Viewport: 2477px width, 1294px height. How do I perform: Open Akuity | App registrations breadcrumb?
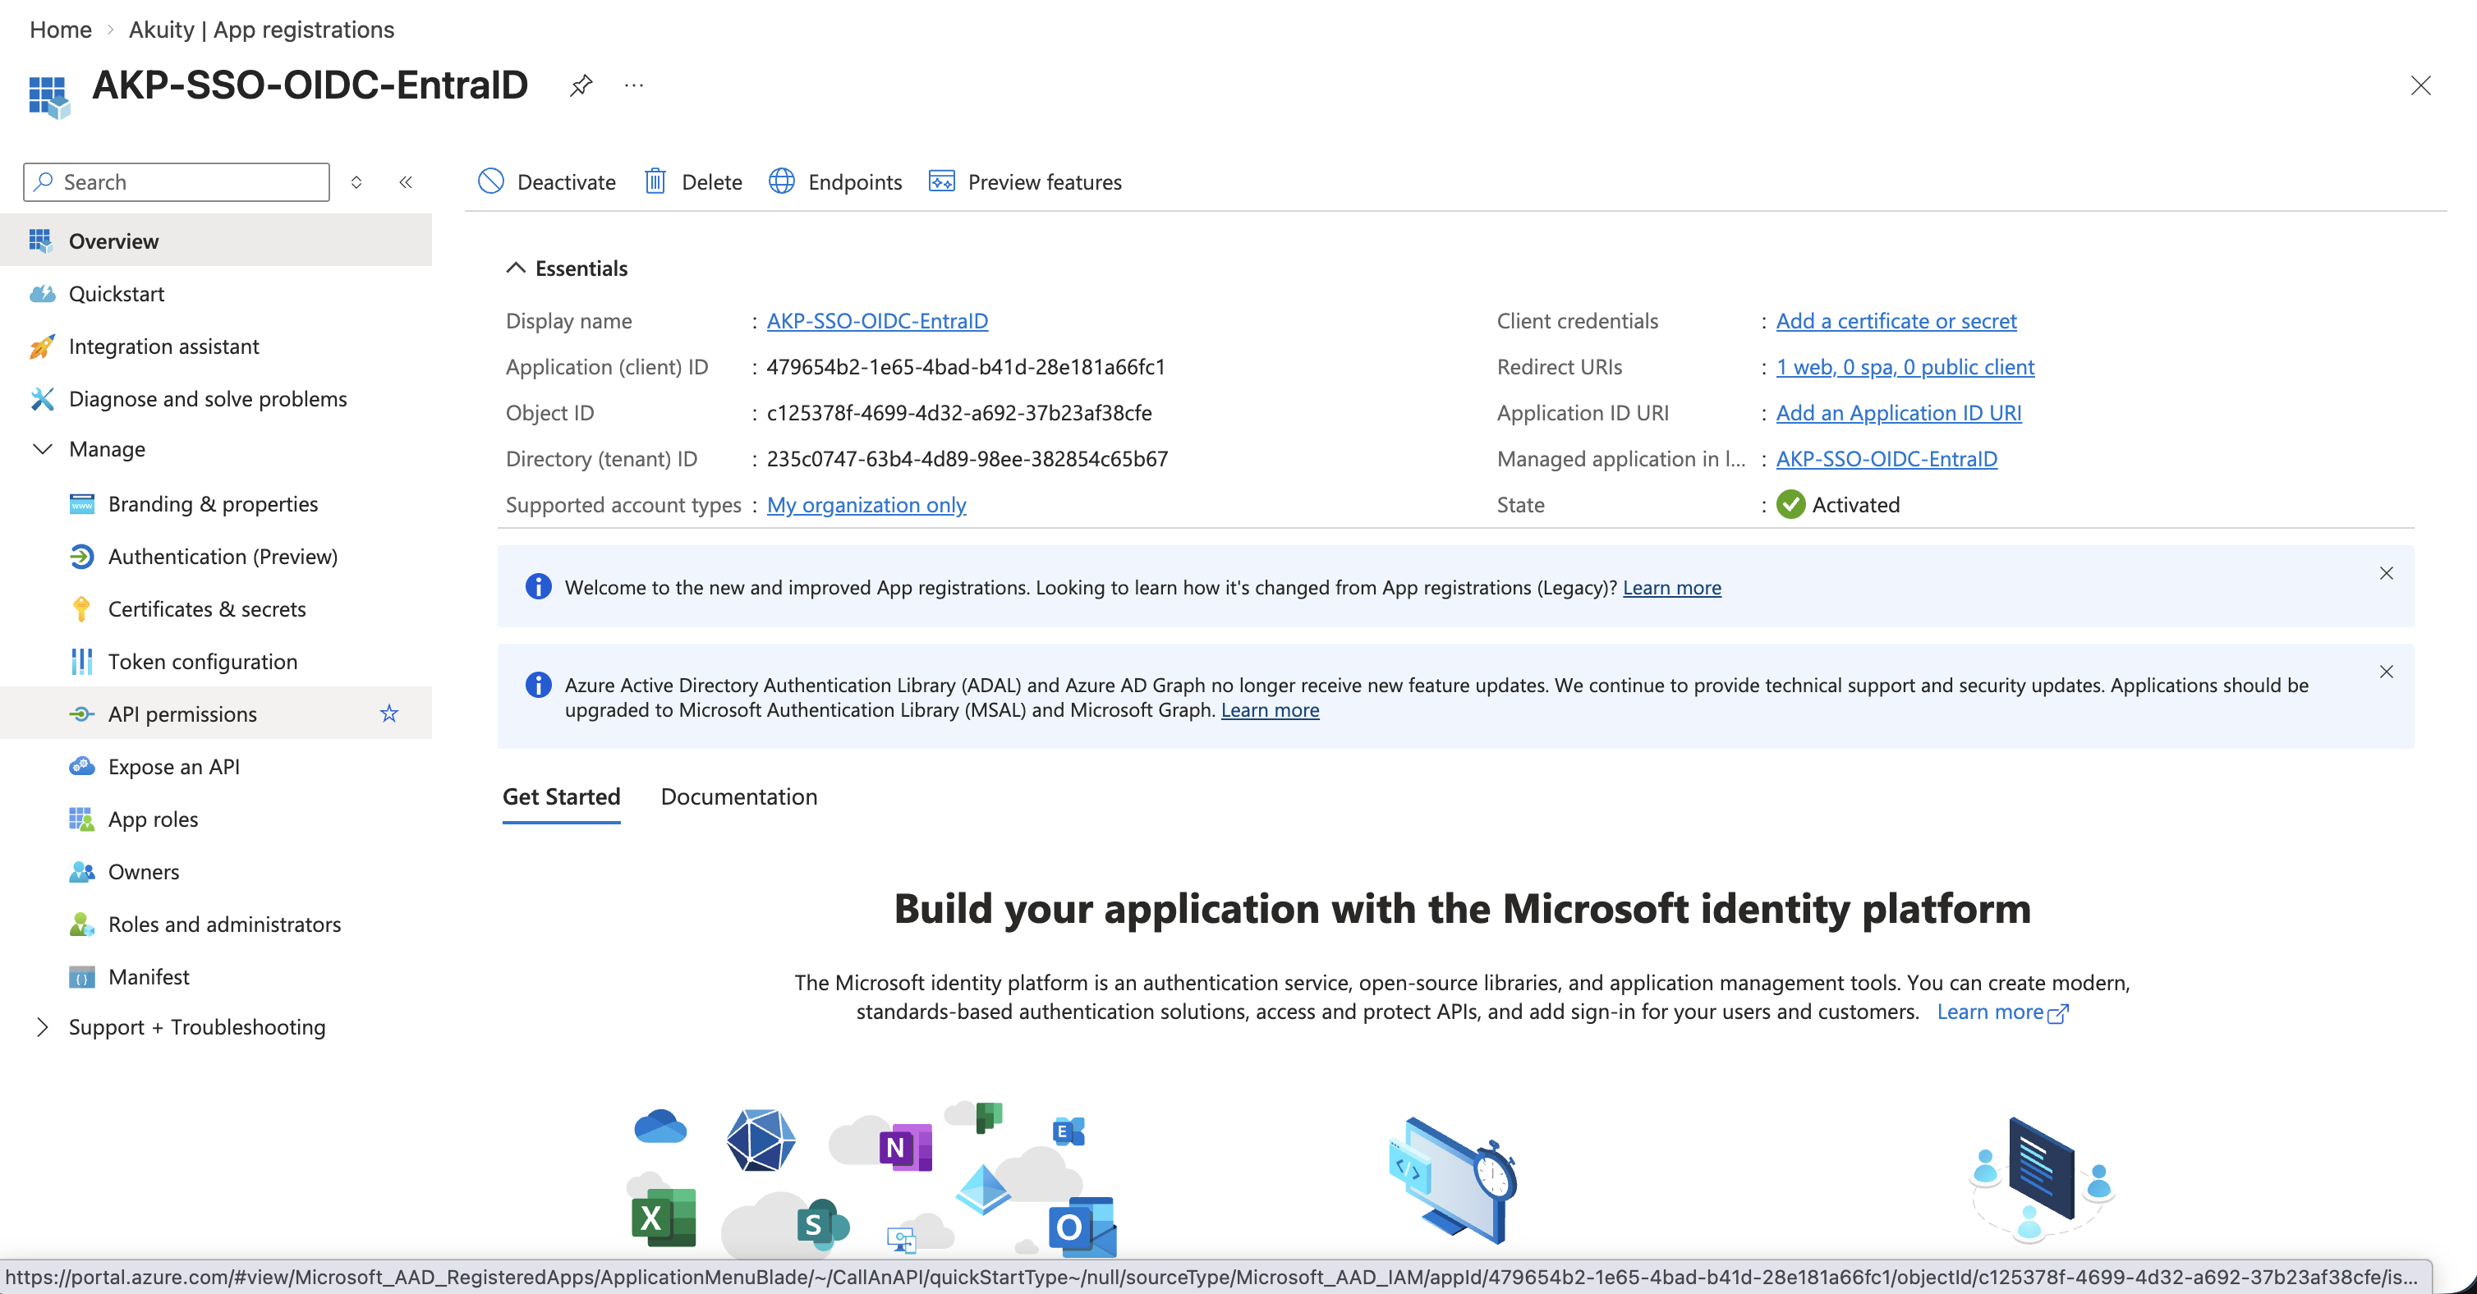tap(260, 30)
